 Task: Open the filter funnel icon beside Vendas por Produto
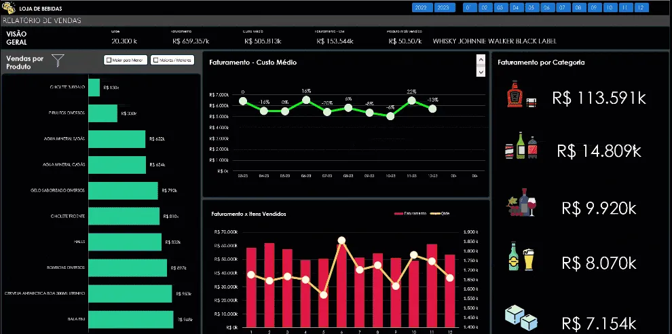point(58,60)
